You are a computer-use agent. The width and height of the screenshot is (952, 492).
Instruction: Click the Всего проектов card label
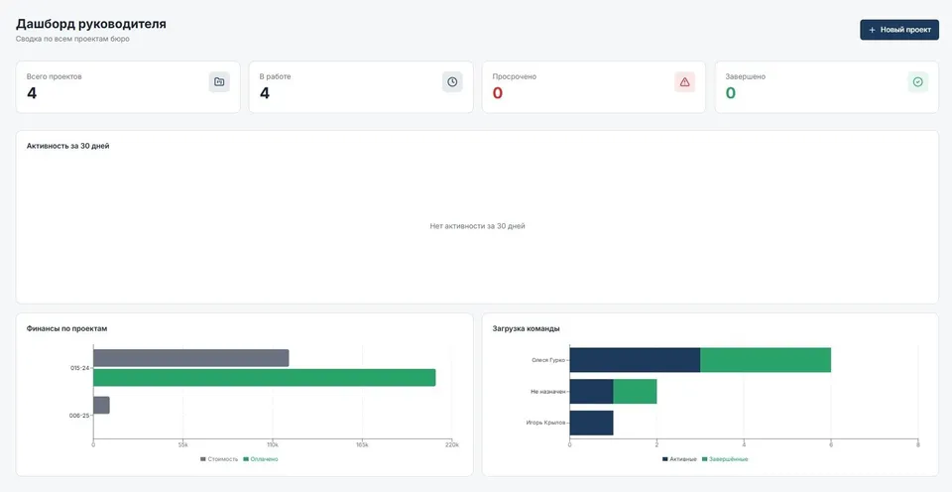tap(54, 76)
